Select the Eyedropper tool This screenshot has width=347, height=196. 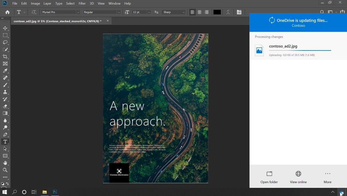coord(5,71)
